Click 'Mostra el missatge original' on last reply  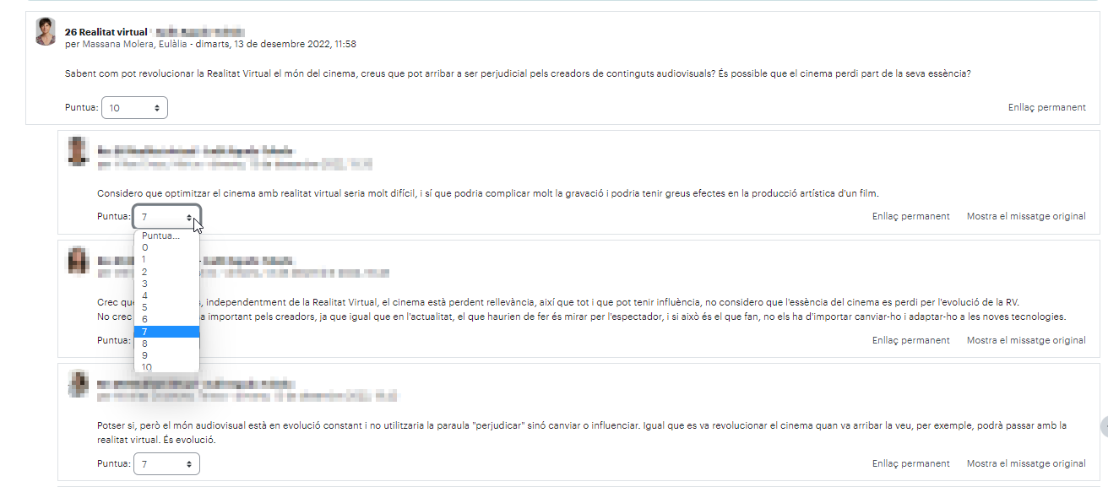pos(1026,463)
